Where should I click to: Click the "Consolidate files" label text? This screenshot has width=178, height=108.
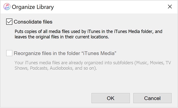[33, 22]
